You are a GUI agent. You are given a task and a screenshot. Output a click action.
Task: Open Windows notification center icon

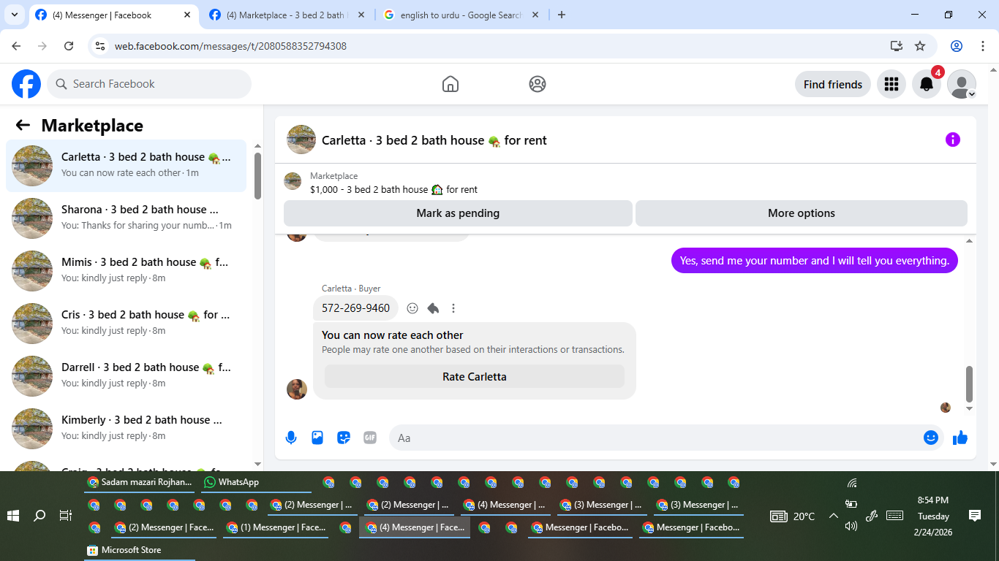coord(975,516)
